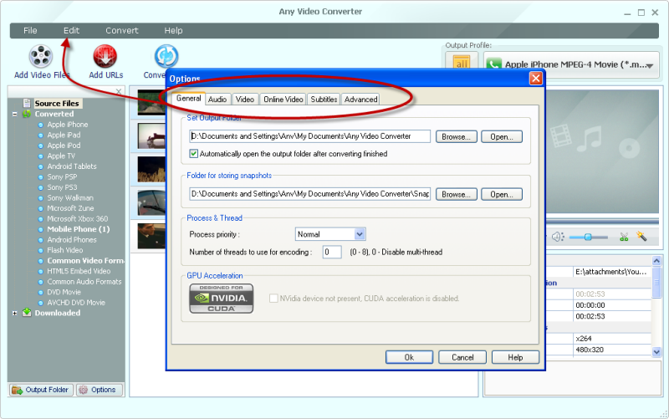Viewport: 669px width, 419px height.
Task: Click the Add Video Files film reel icon
Action: tap(41, 56)
